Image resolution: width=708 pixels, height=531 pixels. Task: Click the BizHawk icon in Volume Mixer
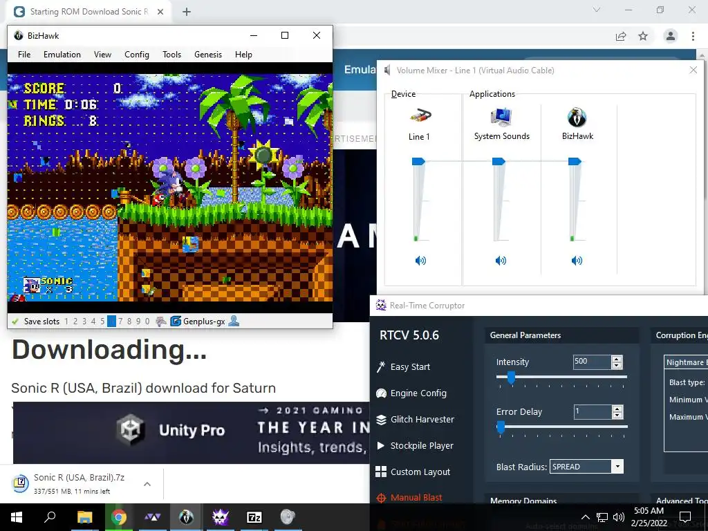click(x=577, y=118)
